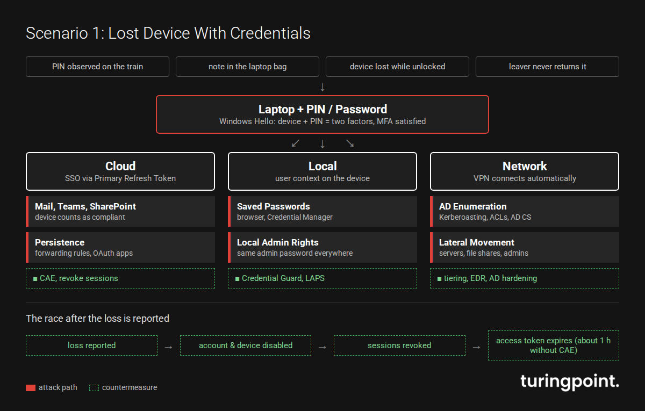Click the dashed green 'countermeasure' legend swatch
Screen dimensions: 645x411
click(x=95, y=388)
